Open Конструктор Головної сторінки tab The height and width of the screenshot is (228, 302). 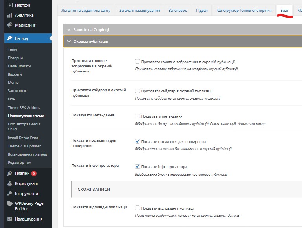click(244, 10)
